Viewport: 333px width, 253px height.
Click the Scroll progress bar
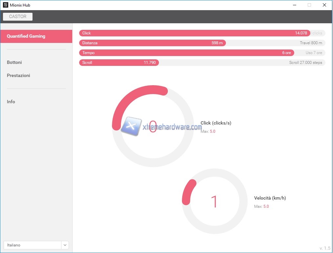(x=119, y=63)
